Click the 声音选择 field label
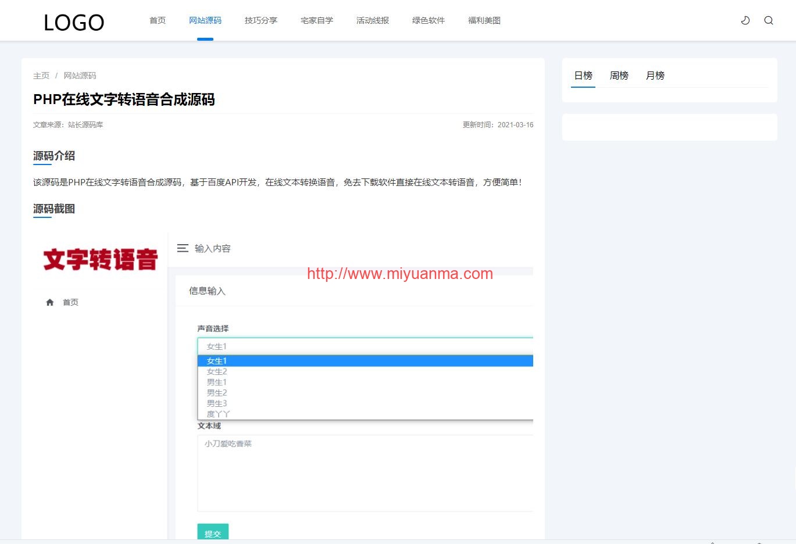The image size is (796, 544). pyautogui.click(x=213, y=328)
